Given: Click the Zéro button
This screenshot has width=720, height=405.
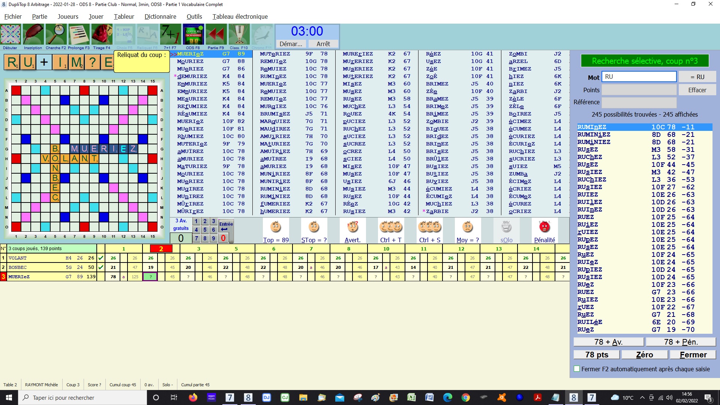Looking at the screenshot, I should (x=644, y=355).
